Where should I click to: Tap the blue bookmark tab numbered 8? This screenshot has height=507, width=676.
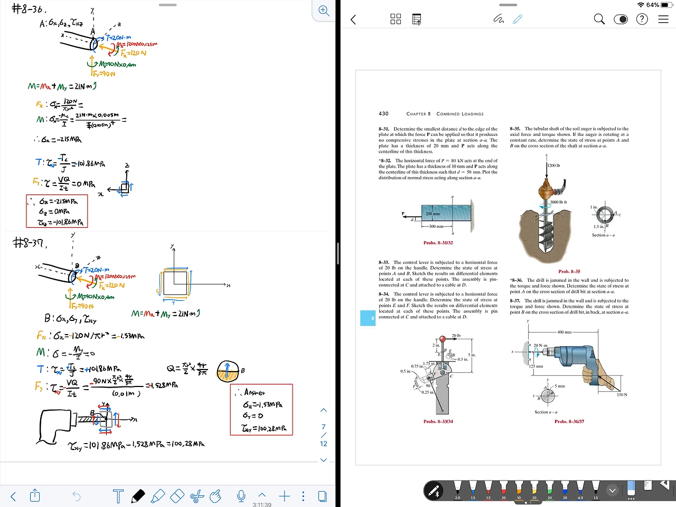pyautogui.click(x=368, y=318)
